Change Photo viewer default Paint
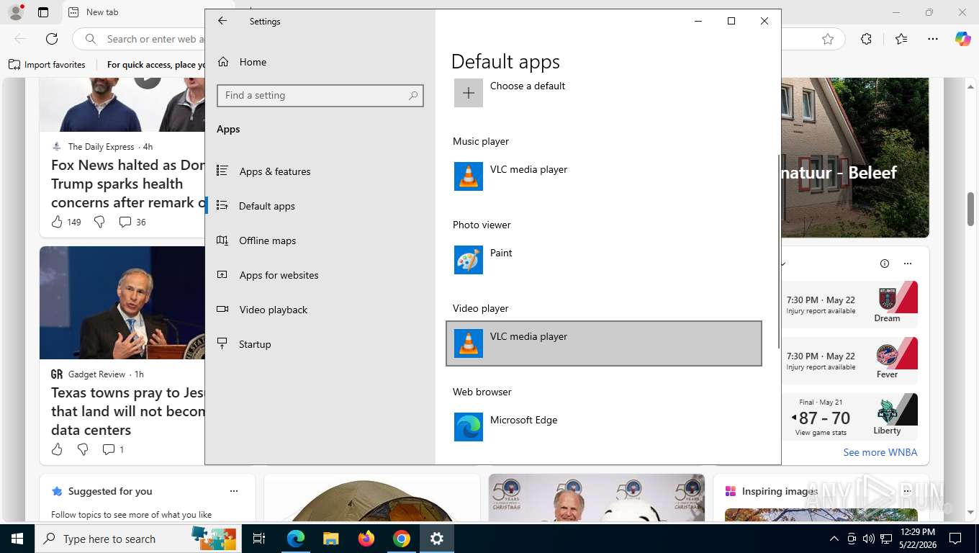 pos(604,260)
